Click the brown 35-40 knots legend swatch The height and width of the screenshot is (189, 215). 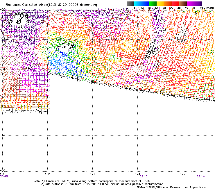[x=183, y=3]
